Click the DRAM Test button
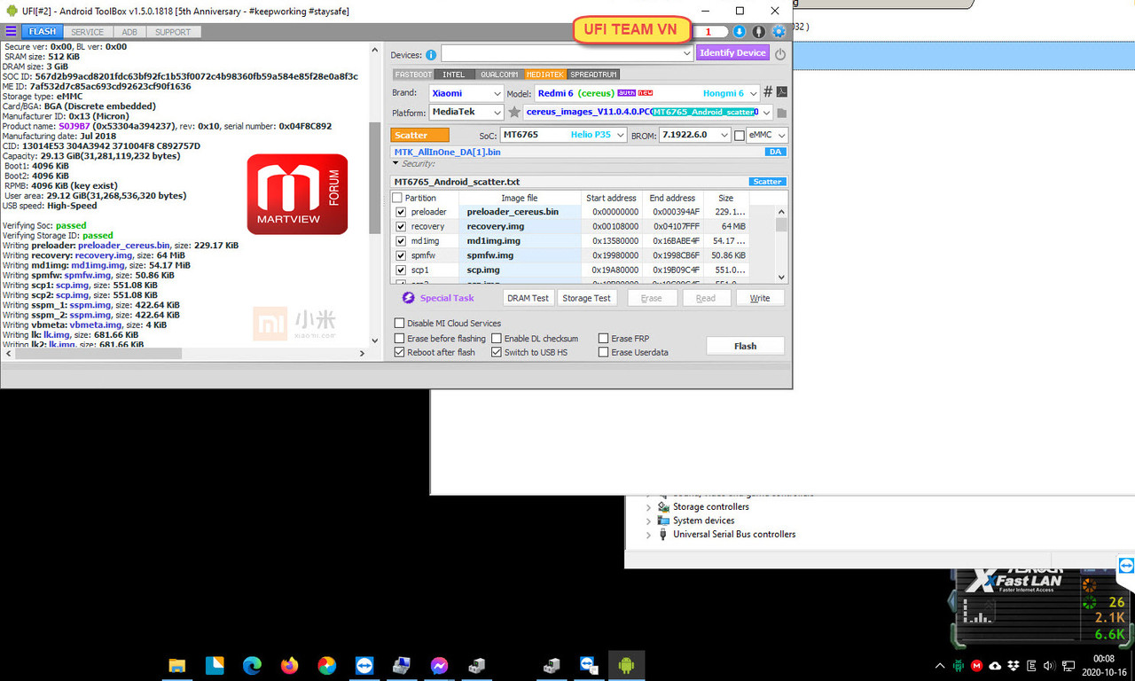Image resolution: width=1135 pixels, height=681 pixels. click(528, 298)
